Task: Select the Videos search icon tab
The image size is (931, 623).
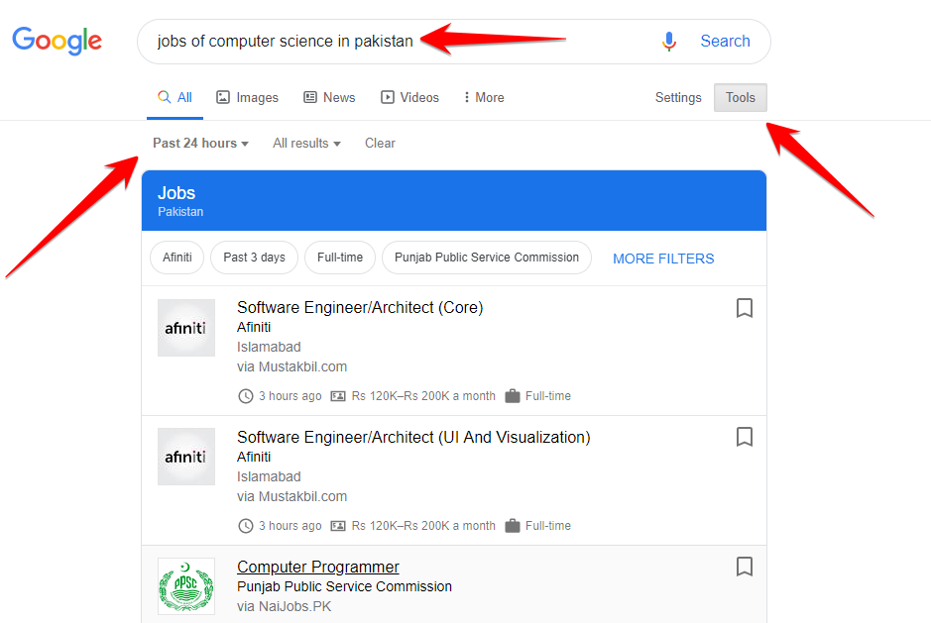Action: [409, 97]
